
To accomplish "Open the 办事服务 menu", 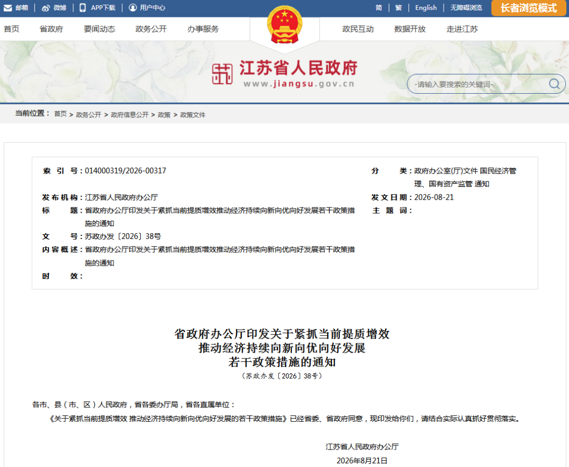I will tap(203, 29).
